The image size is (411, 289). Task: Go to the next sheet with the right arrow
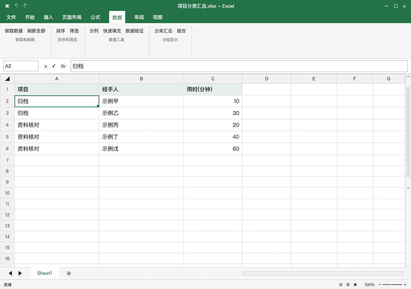[x=20, y=273]
